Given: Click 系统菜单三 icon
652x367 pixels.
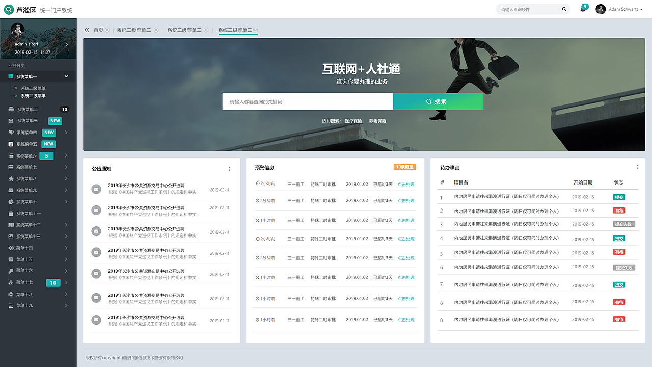Looking at the screenshot, I should coord(11,121).
